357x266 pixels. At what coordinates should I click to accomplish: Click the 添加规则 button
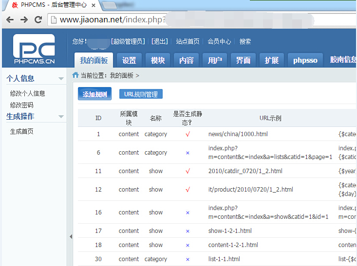tap(94, 94)
